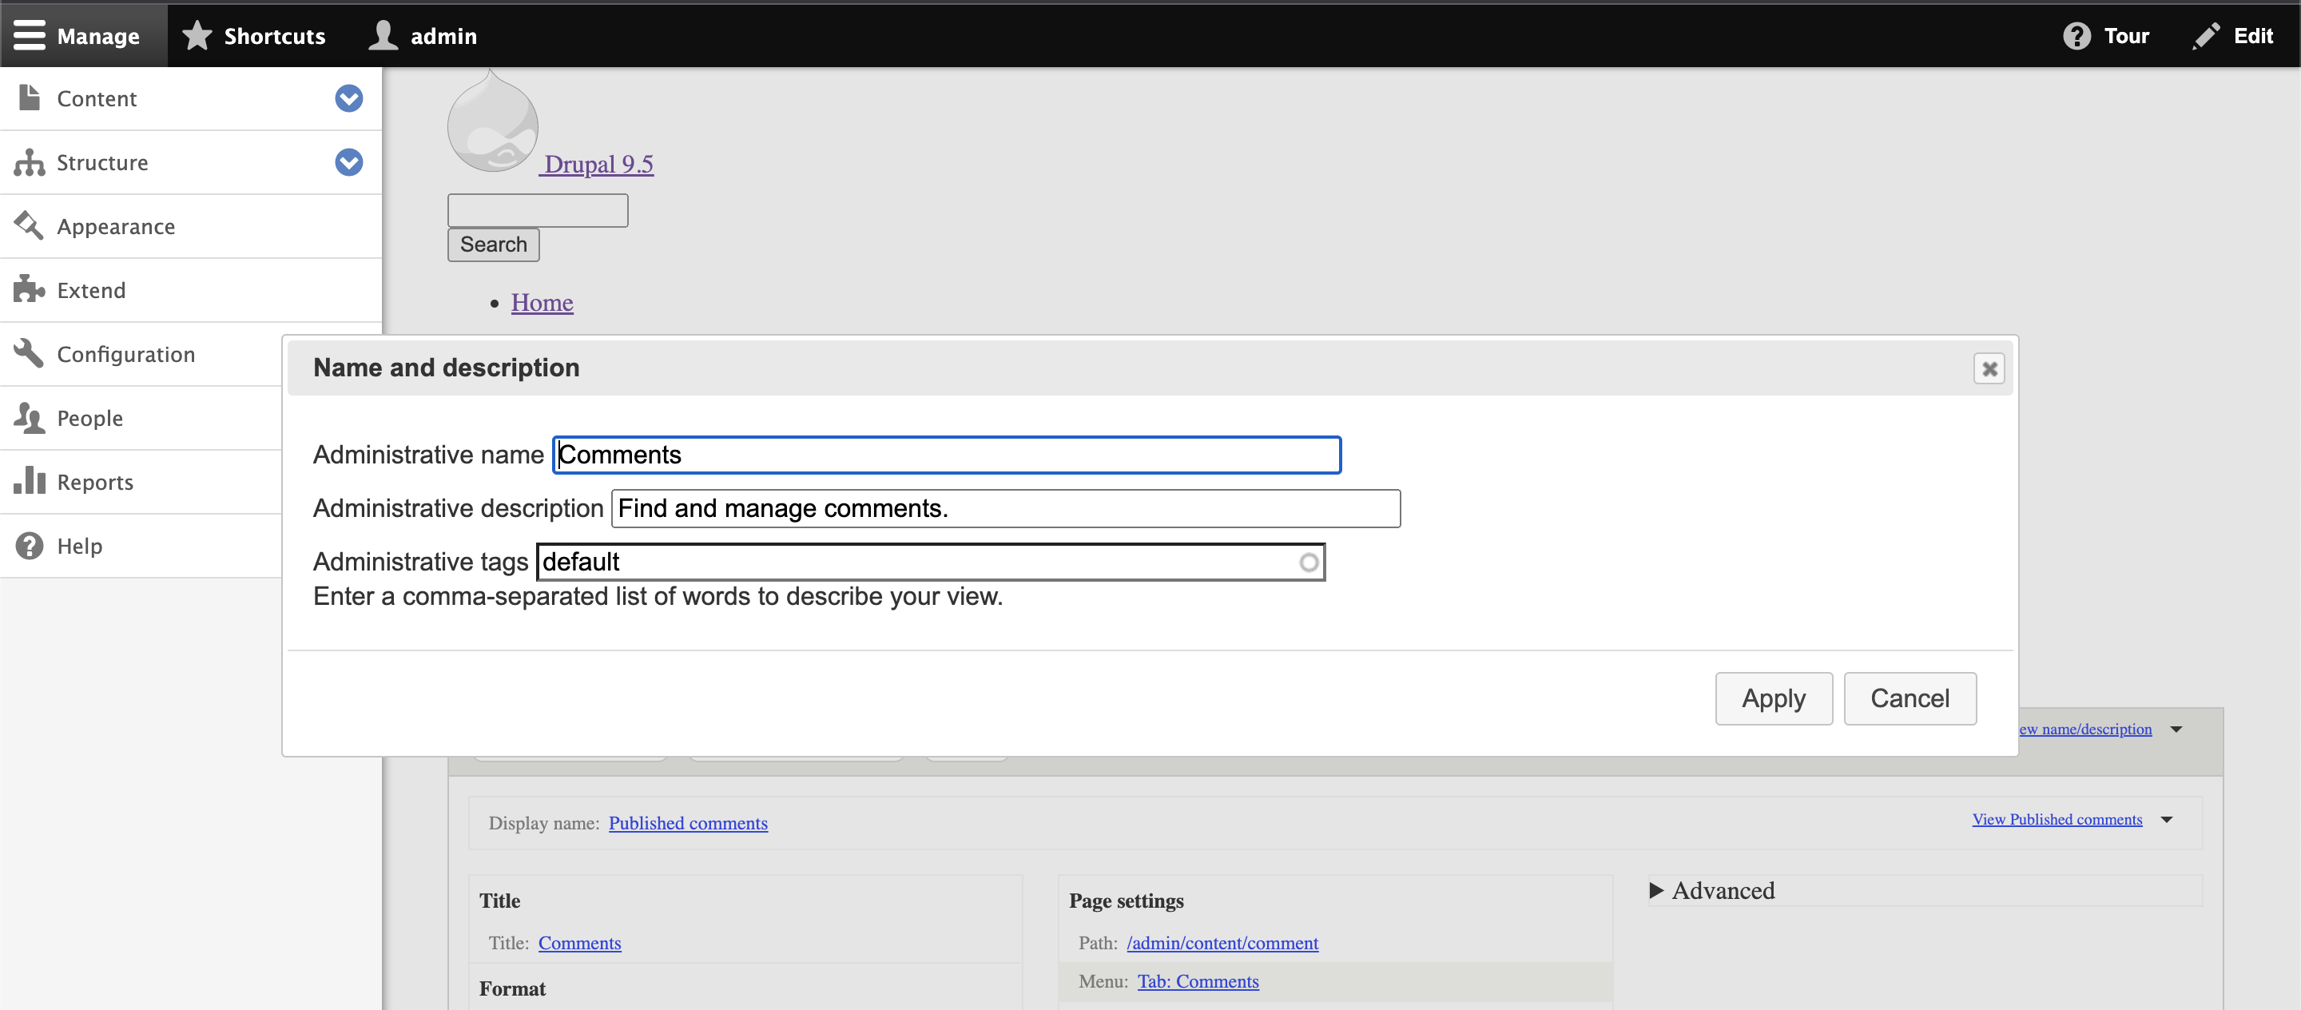Open the View Published comments dropdown

[2166, 819]
